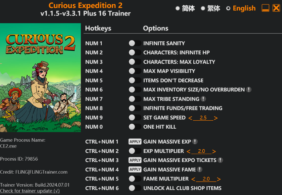Click info icon beside Gain Massive Fame

pos(200,170)
